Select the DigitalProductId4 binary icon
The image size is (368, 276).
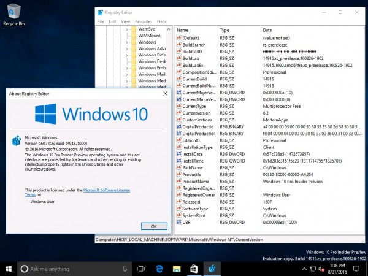pyautogui.click(x=179, y=133)
